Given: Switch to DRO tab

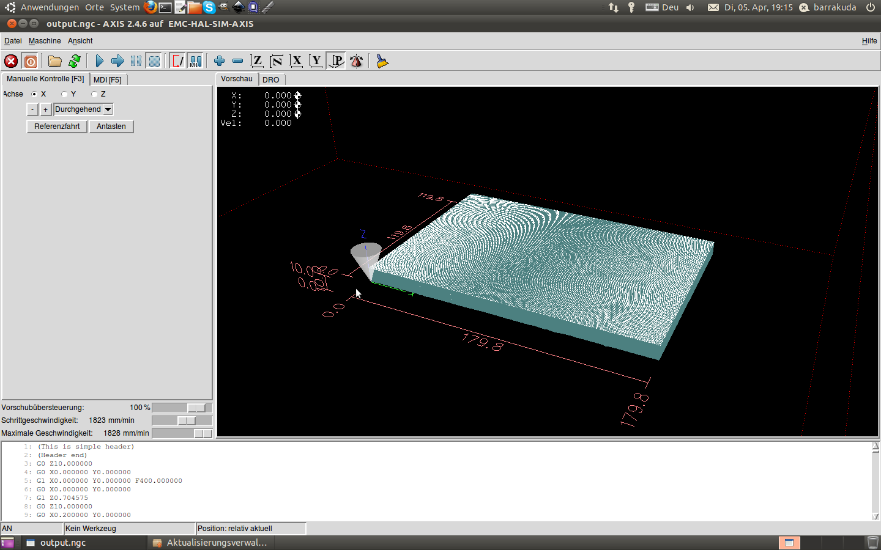Looking at the screenshot, I should click(271, 79).
